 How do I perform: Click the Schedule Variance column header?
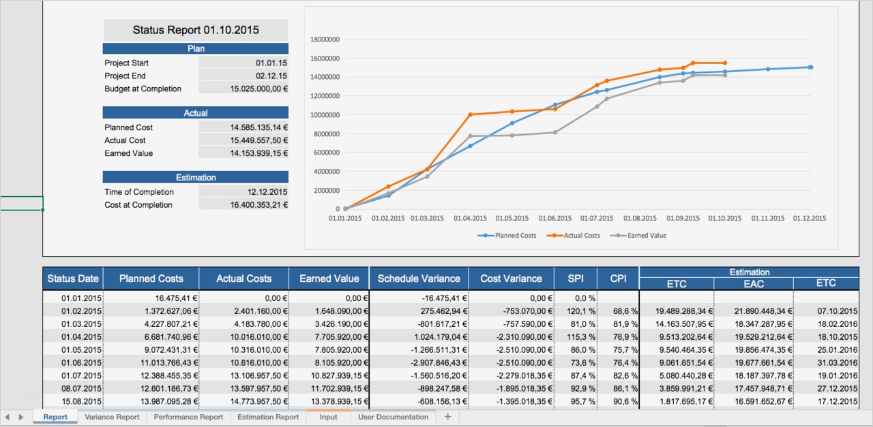(x=419, y=279)
